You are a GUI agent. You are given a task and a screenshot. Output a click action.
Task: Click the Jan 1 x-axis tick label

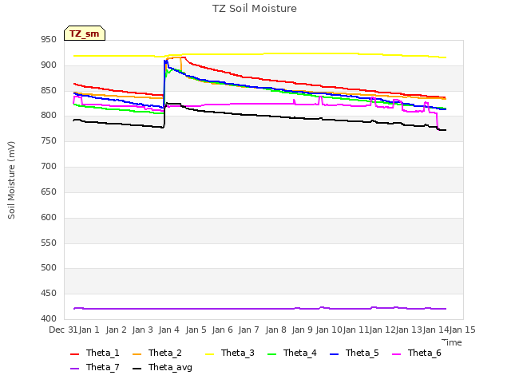click(x=89, y=330)
